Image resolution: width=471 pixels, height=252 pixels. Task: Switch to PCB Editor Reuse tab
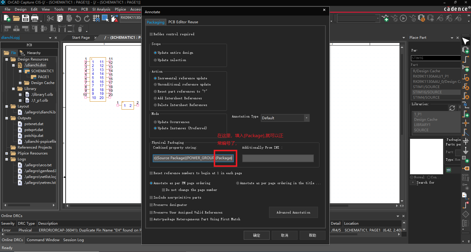[183, 22]
